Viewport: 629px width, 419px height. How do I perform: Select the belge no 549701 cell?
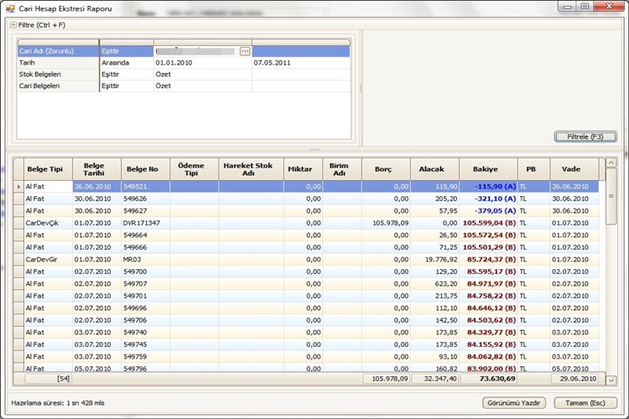coord(145,296)
